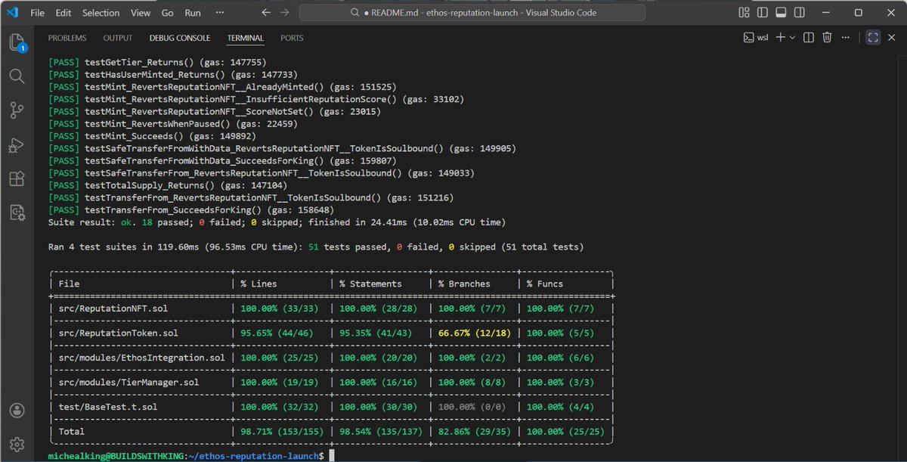907x462 pixels.
Task: Restore the maximized panel size
Action: (872, 37)
